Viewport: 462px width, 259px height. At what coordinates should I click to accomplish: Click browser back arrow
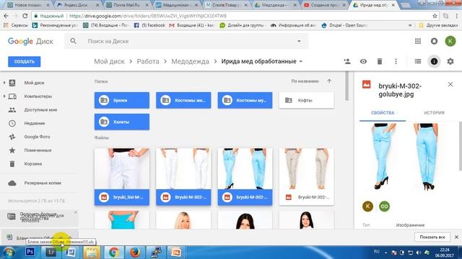click(x=6, y=16)
